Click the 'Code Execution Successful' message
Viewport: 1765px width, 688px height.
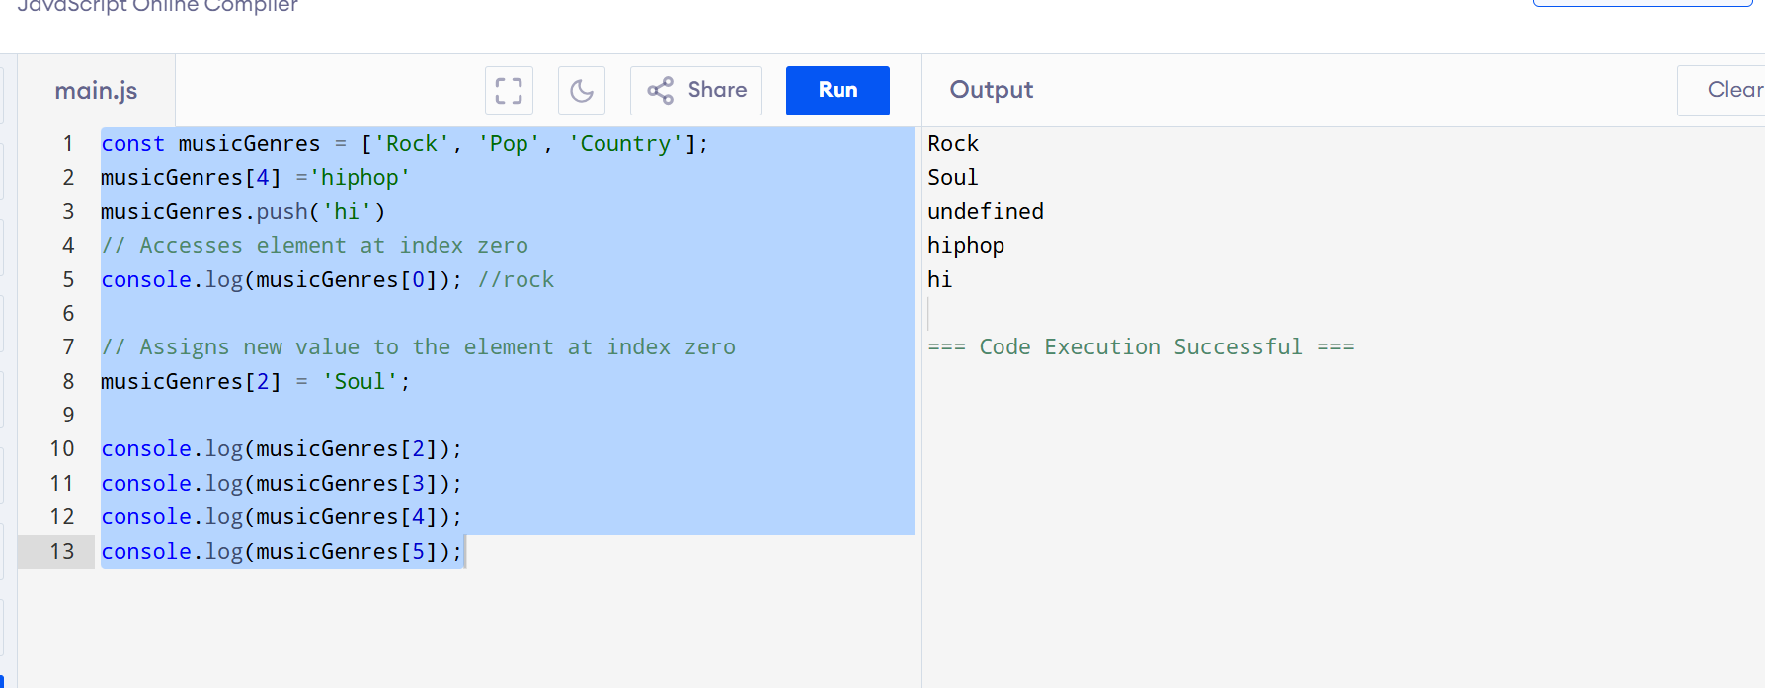coord(1141,347)
